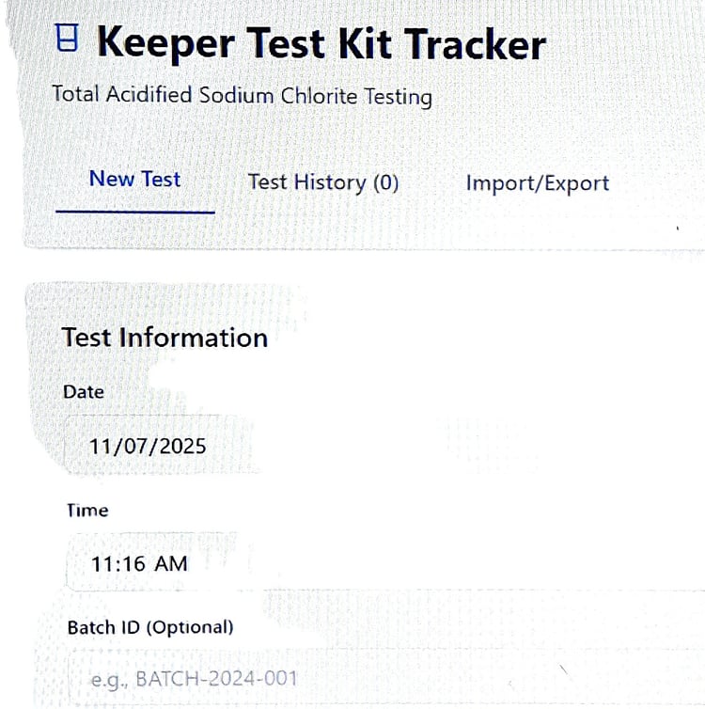Click the Keeper Test Kit Tracker title
This screenshot has width=705, height=709.
pos(321,45)
